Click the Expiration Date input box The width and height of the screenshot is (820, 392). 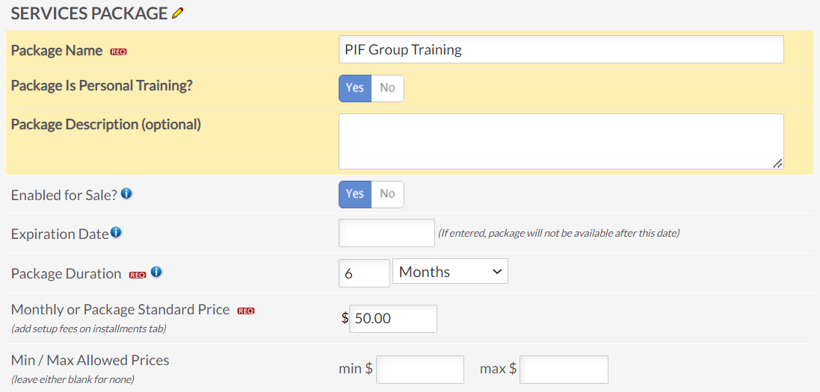[386, 233]
